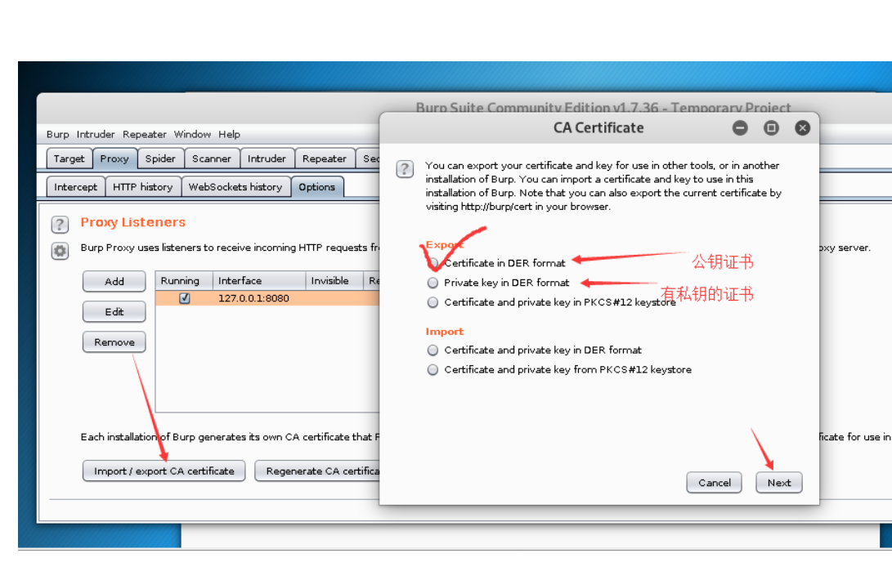This screenshot has width=892, height=580.
Task: Open the Burp menu
Action: pyautogui.click(x=57, y=134)
